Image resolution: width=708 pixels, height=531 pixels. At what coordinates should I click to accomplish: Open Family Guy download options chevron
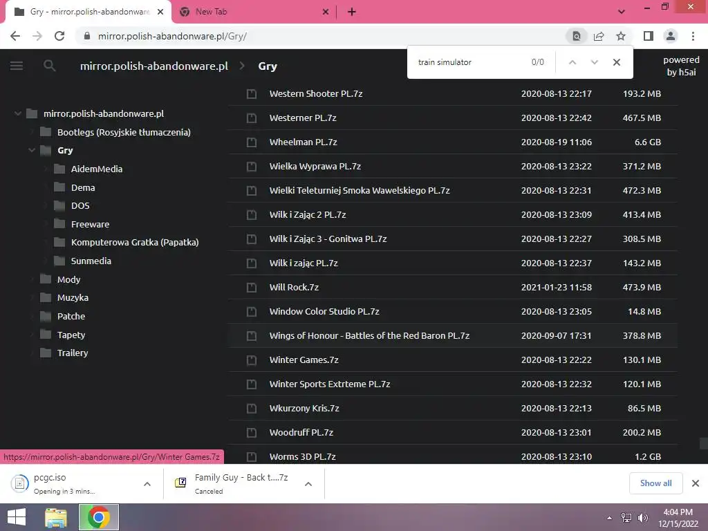pos(308,484)
